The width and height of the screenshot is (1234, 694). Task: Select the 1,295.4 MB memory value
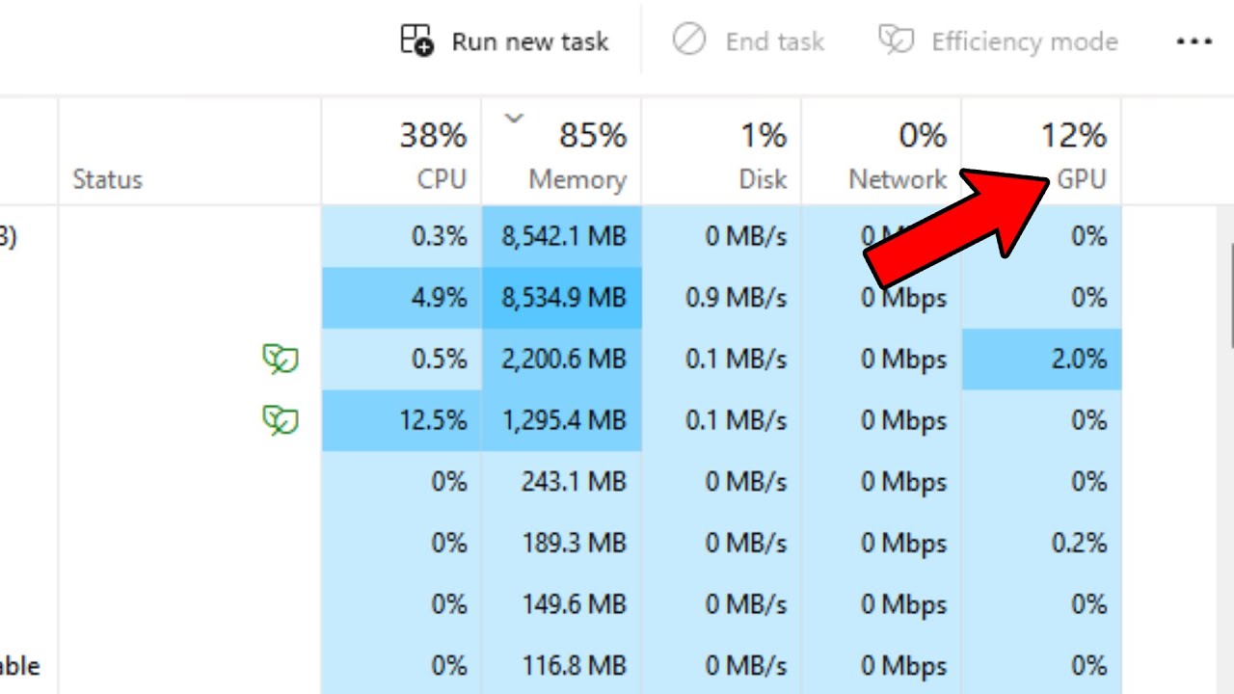tap(564, 420)
